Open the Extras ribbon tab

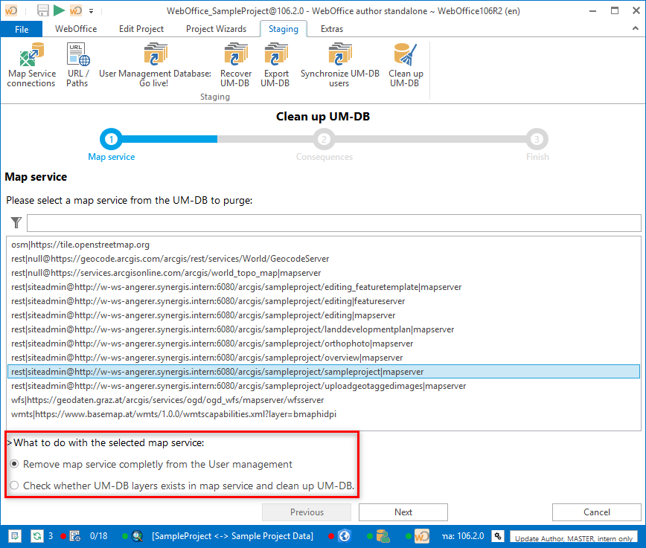coord(332,29)
